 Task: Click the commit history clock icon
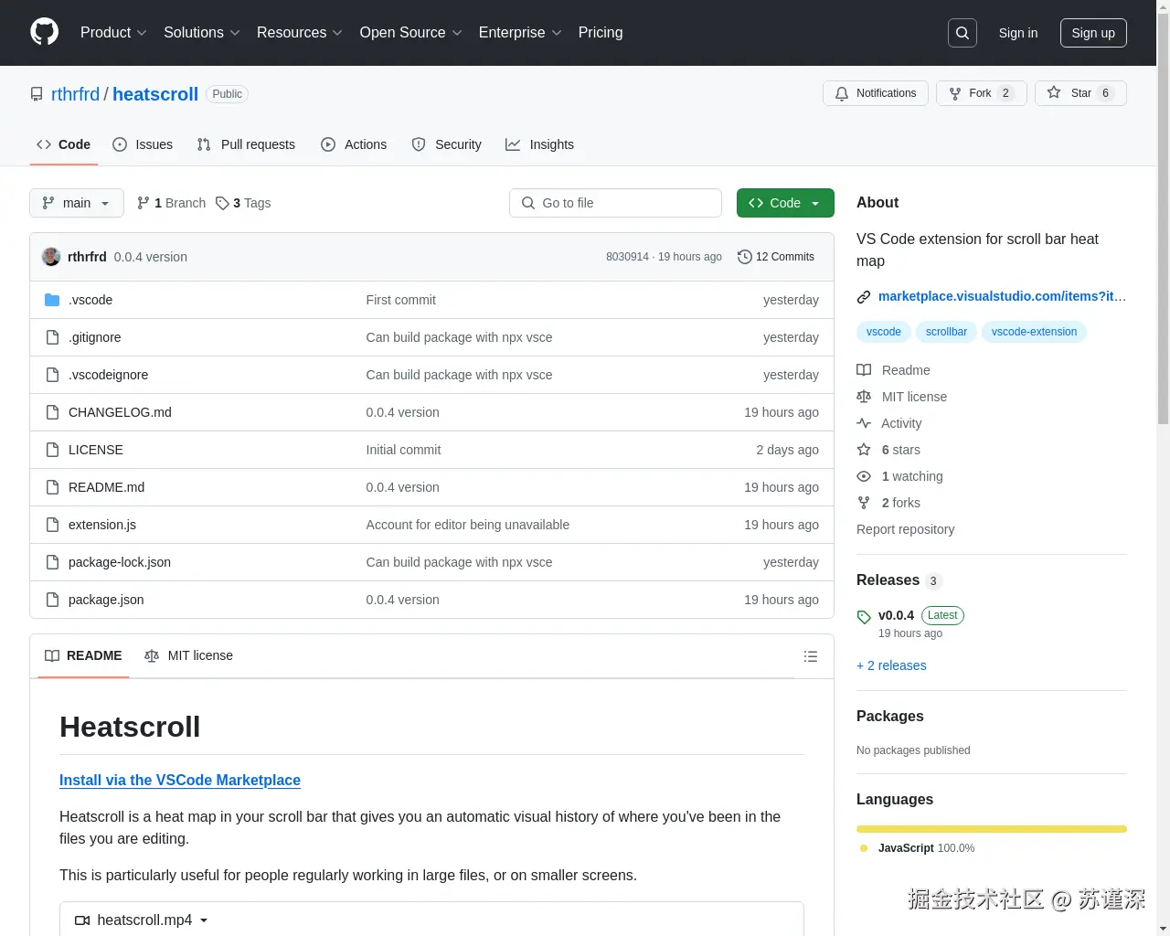[x=743, y=257]
